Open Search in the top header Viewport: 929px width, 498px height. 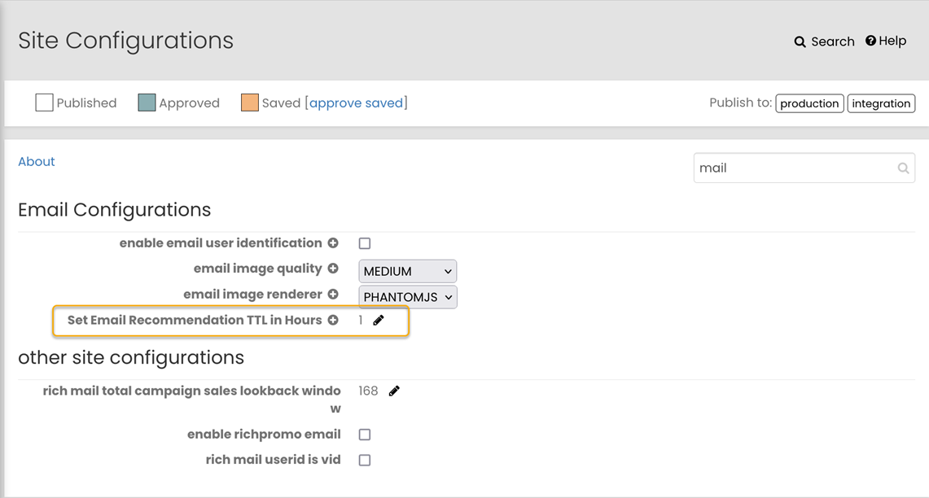click(824, 41)
